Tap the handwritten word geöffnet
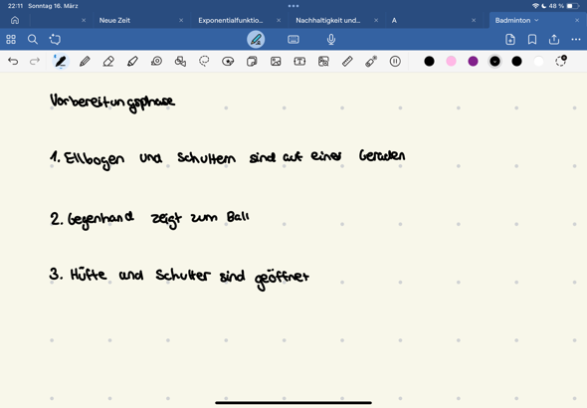The image size is (587, 408). (x=282, y=280)
